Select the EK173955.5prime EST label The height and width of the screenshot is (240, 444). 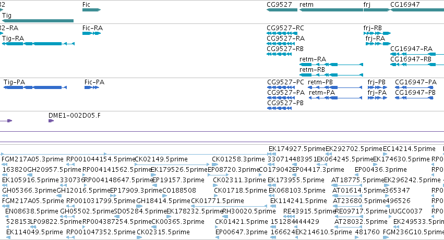click(296, 180)
